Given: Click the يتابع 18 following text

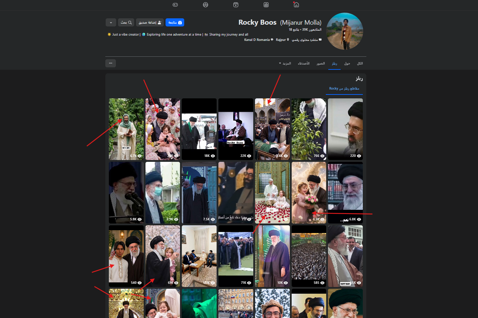Looking at the screenshot, I should (x=294, y=30).
